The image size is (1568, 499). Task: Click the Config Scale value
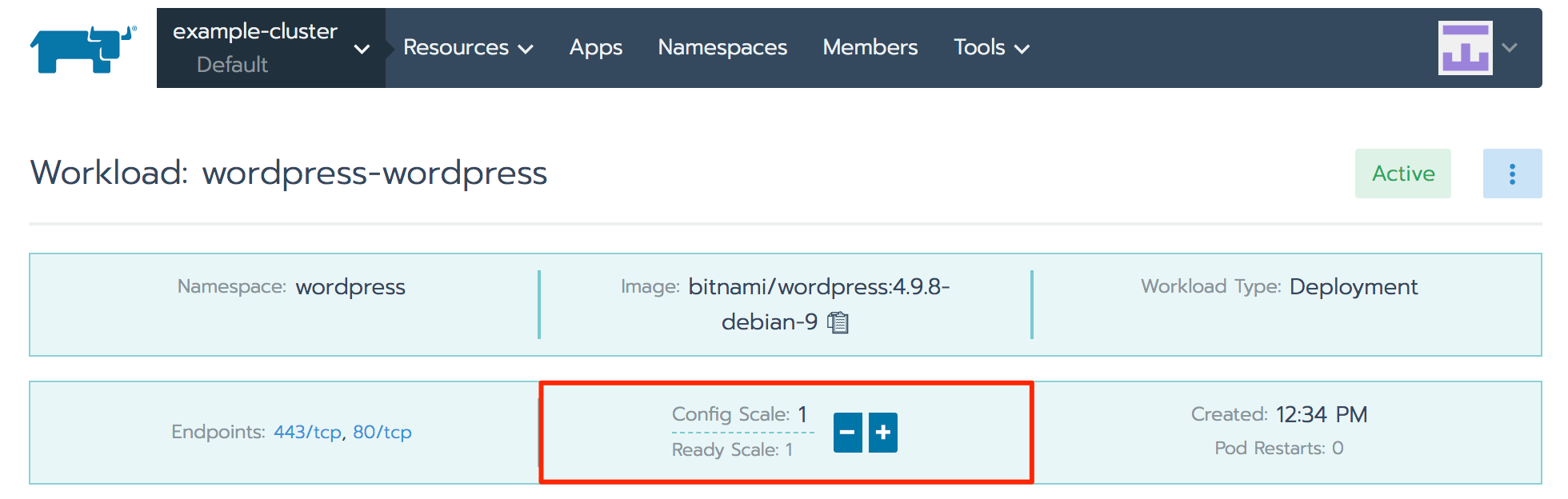(x=802, y=414)
